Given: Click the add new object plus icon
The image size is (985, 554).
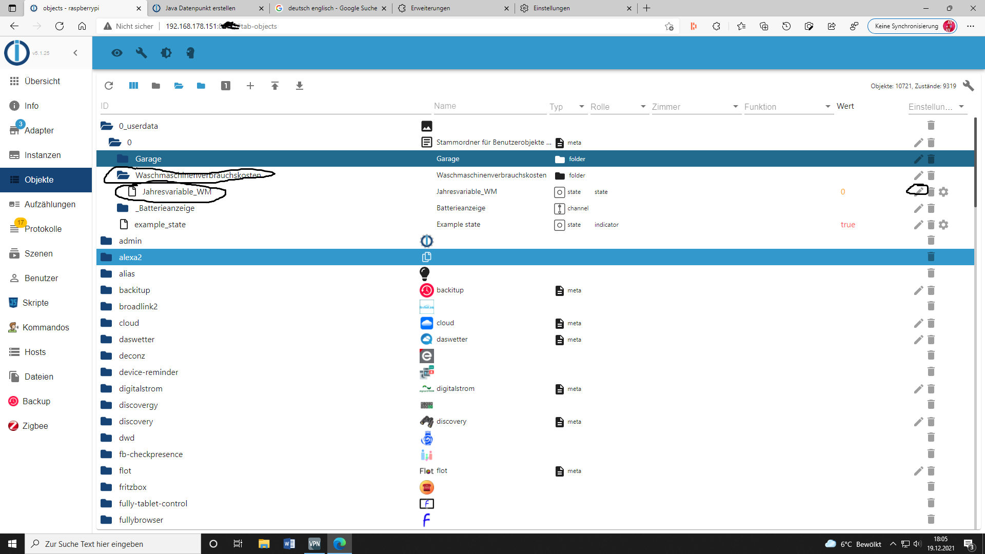Looking at the screenshot, I should (x=250, y=86).
